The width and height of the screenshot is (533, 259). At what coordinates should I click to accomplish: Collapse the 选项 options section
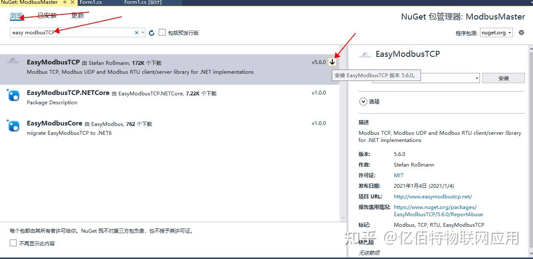click(x=363, y=101)
